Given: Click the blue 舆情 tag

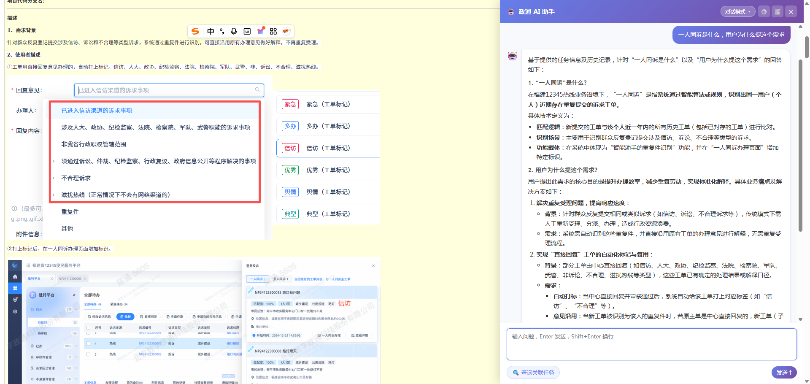Looking at the screenshot, I should click(290, 192).
